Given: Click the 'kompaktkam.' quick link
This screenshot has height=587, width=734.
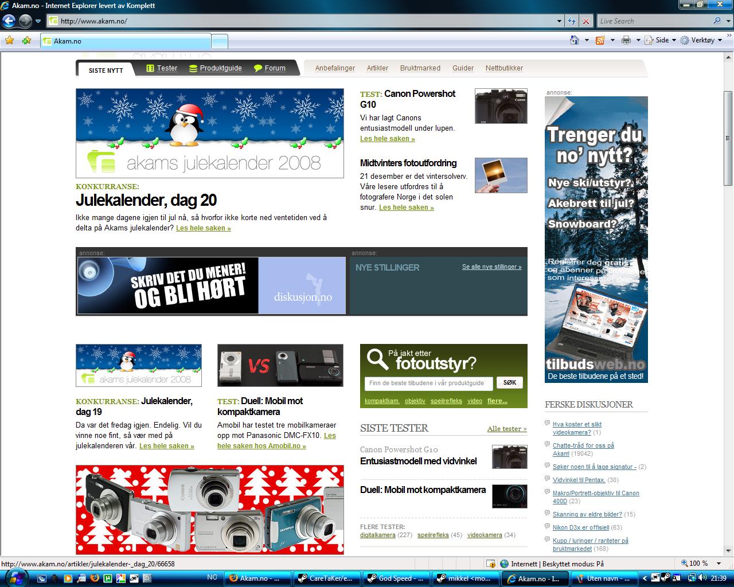Looking at the screenshot, I should [382, 401].
